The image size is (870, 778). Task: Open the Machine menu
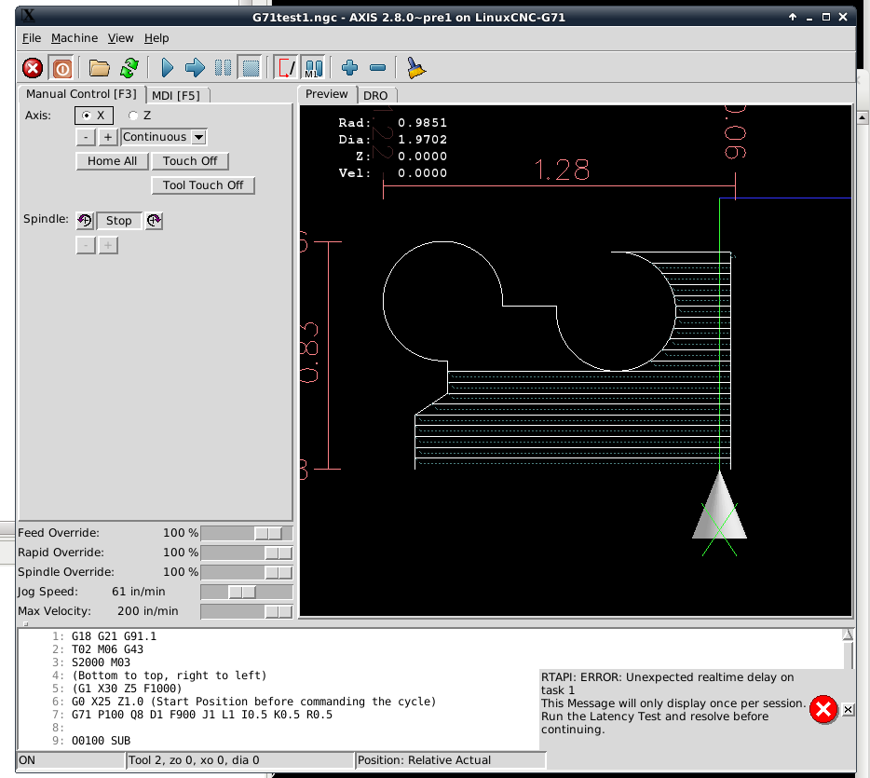[x=75, y=38]
